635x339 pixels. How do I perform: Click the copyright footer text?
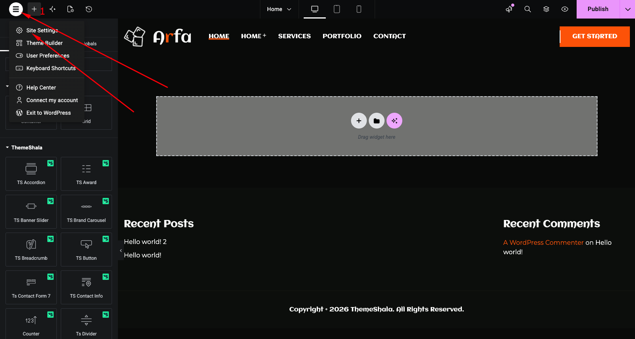(377, 309)
